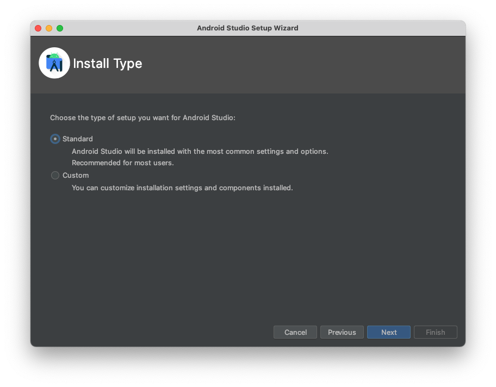Click the greyed-out Finish button
The width and height of the screenshot is (496, 387).
click(435, 332)
